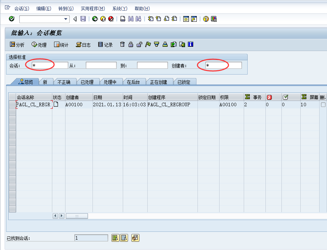The width and height of the screenshot is (327, 250).
Task: Click the 到 date input field
Action: [x=152, y=65]
